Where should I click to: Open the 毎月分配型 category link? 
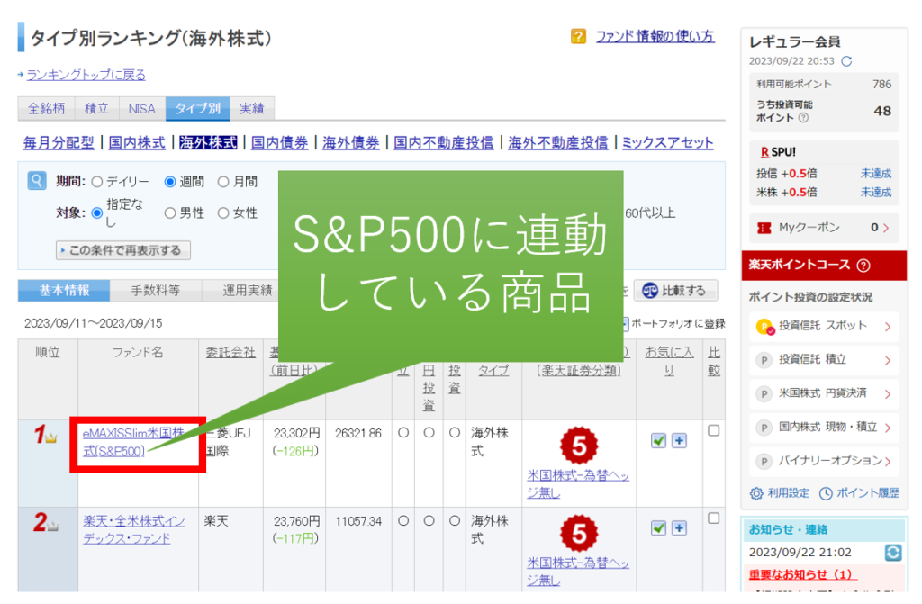point(59,142)
